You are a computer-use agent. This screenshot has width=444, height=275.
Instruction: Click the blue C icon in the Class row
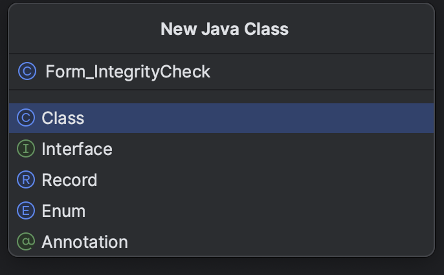25,118
